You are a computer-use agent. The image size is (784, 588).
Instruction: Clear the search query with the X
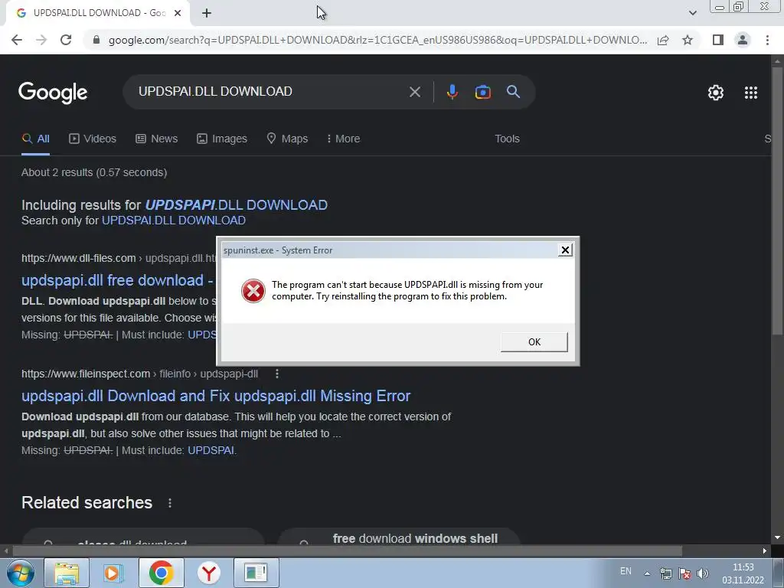point(414,92)
